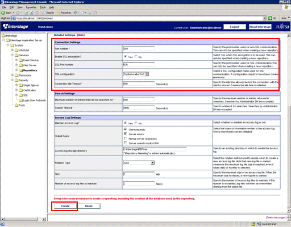
Task: Open the Search toolbar button
Action: [48, 12]
